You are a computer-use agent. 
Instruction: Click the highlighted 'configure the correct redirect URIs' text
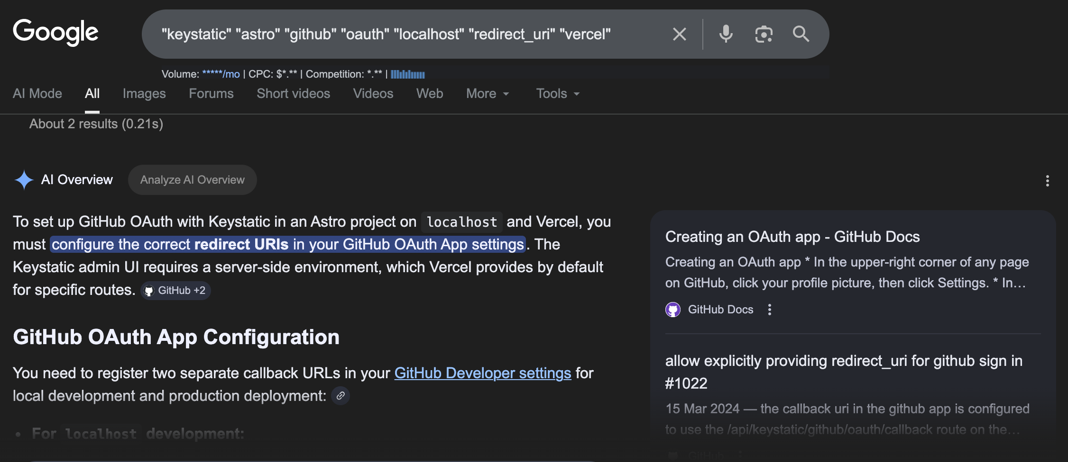(x=288, y=244)
